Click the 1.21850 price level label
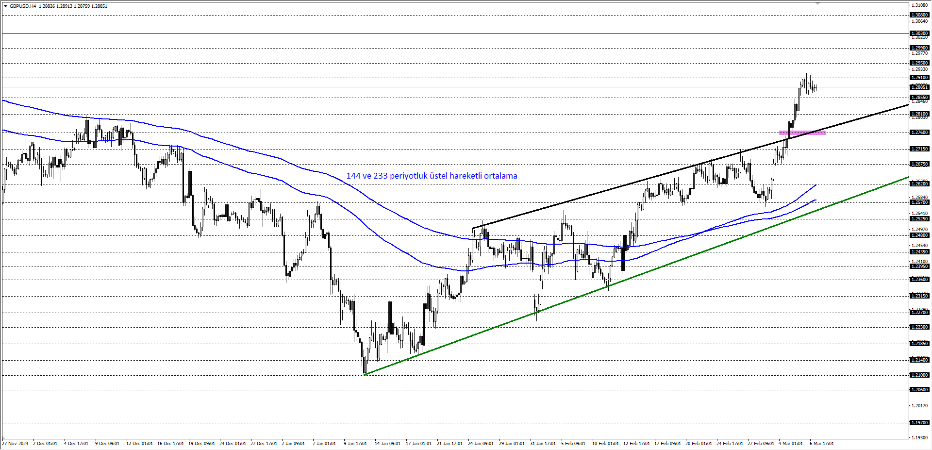Screen dimensions: 932x450 (x=919, y=344)
